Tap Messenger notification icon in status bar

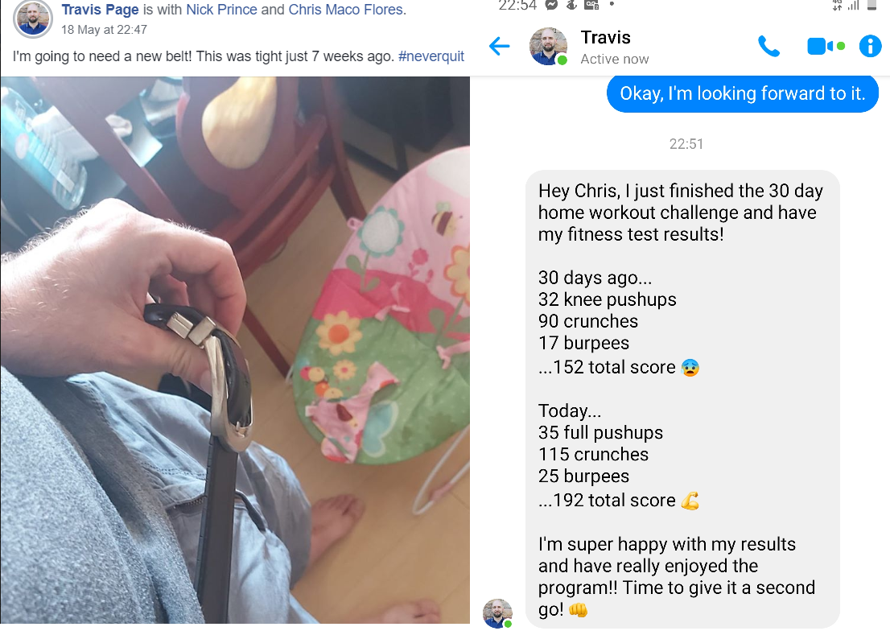(550, 5)
